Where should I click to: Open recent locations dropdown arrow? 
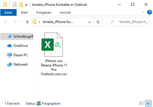(21, 22)
